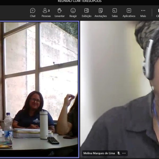Expand the Mais more actions menu
159x159 pixels.
(143, 12)
